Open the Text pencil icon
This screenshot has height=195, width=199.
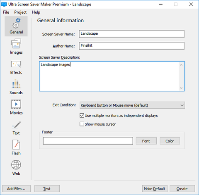(x=16, y=125)
